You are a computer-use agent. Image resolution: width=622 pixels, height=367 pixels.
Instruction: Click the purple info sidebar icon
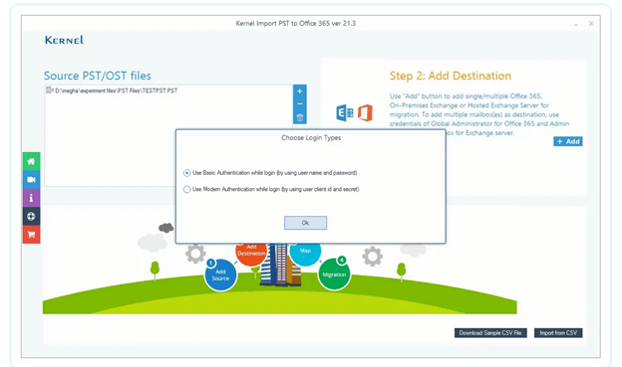[31, 198]
